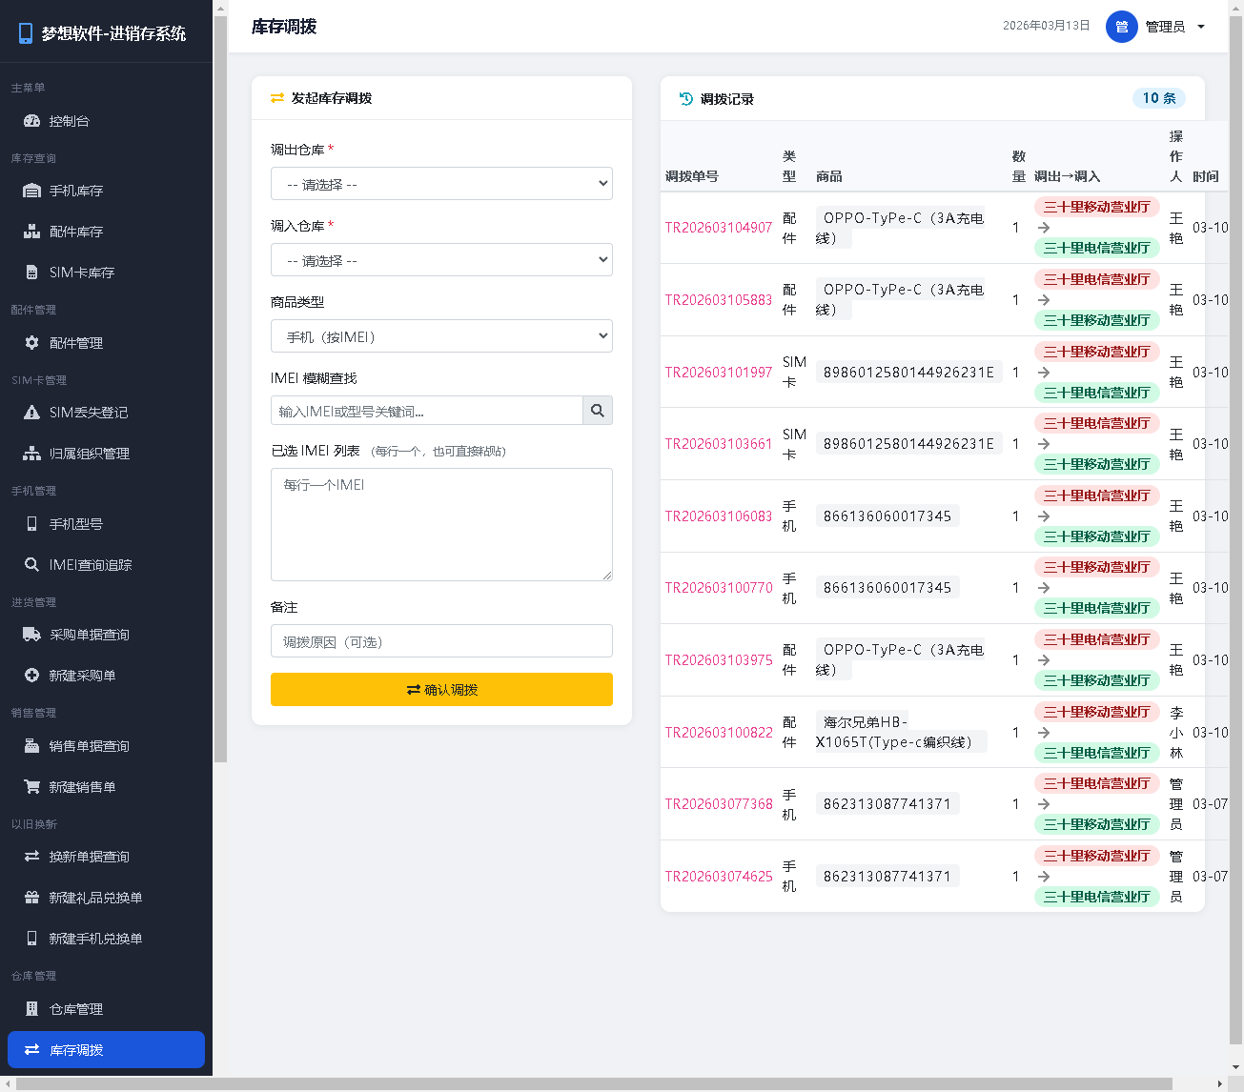Click the IMEI search magnifier button
This screenshot has width=1244, height=1092.
click(598, 411)
